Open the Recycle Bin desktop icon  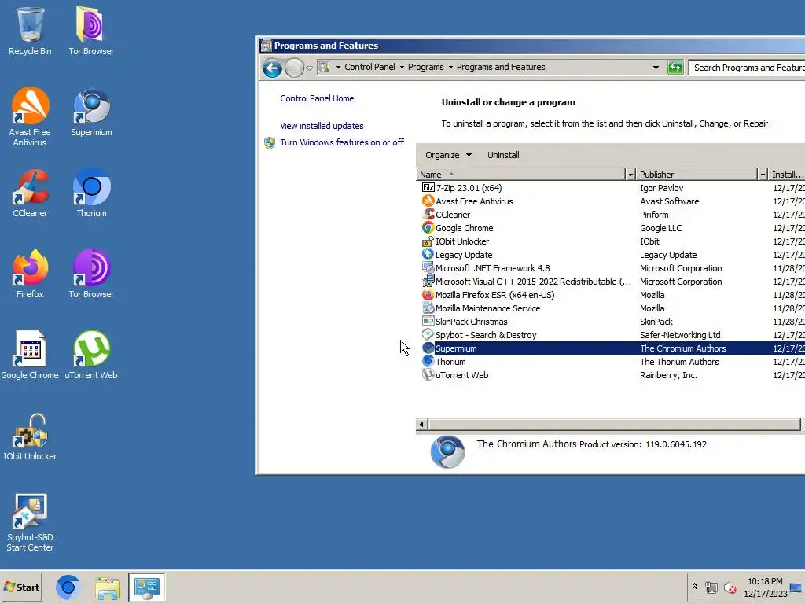(30, 31)
